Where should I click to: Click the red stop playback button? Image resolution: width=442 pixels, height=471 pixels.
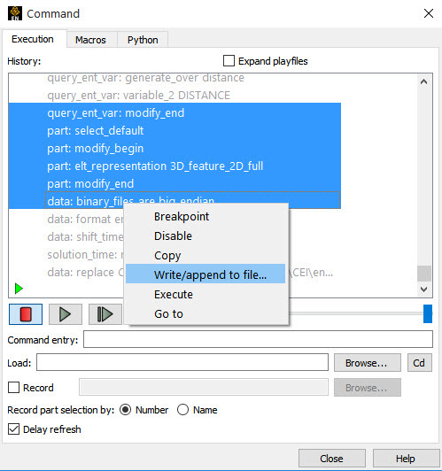click(26, 314)
